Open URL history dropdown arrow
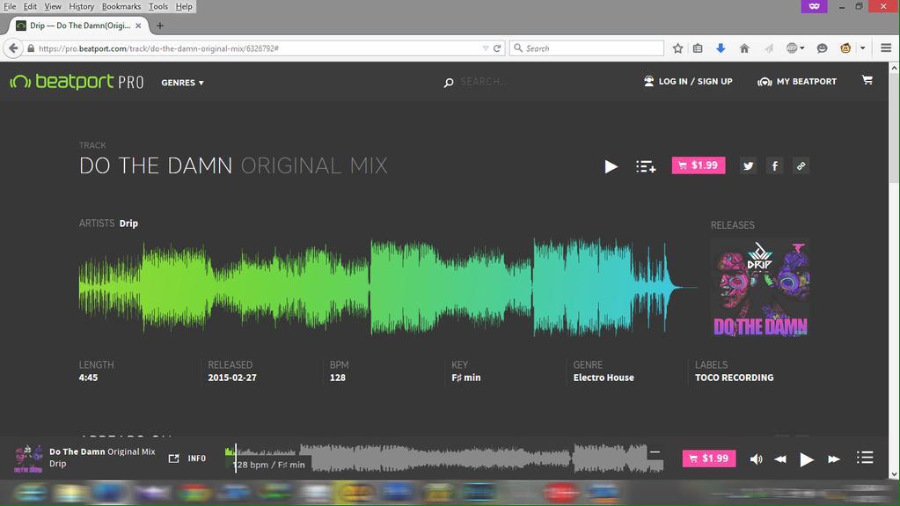The height and width of the screenshot is (506, 900). coord(486,48)
